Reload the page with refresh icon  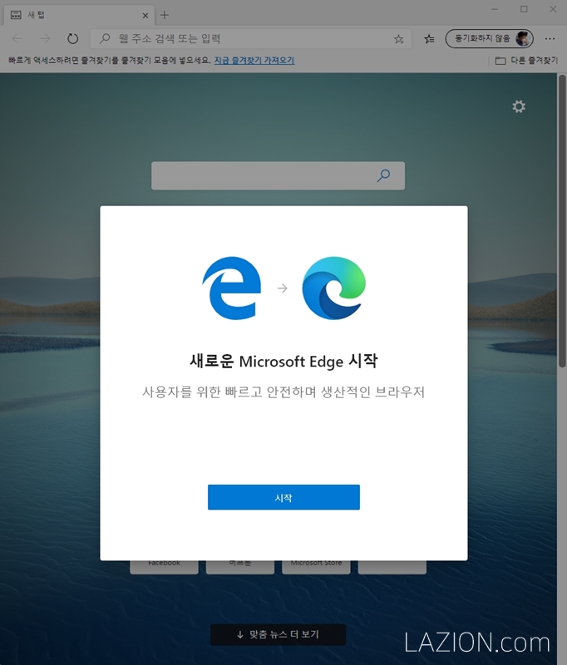[x=72, y=39]
